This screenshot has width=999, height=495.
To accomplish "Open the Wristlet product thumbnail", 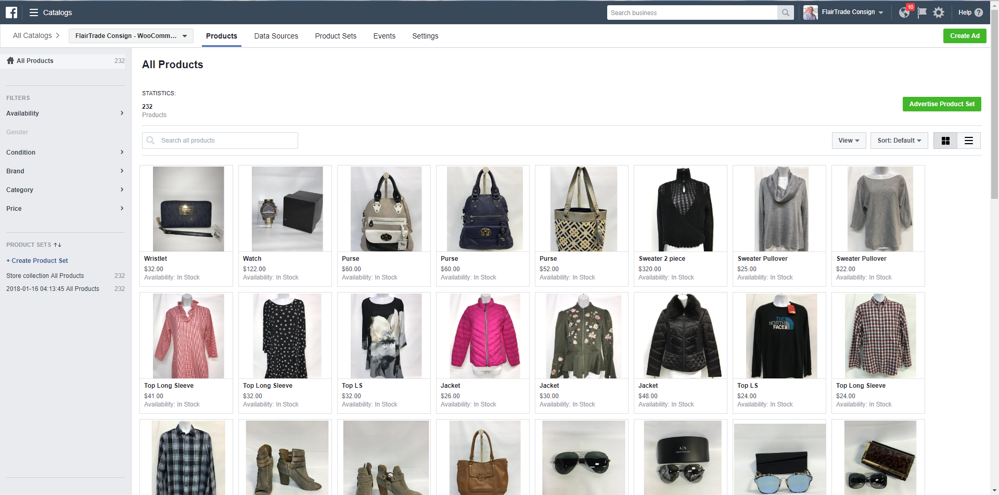I will pos(188,209).
